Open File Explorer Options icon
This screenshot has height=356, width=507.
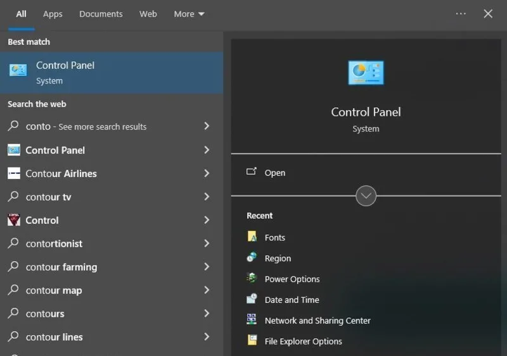pos(252,340)
